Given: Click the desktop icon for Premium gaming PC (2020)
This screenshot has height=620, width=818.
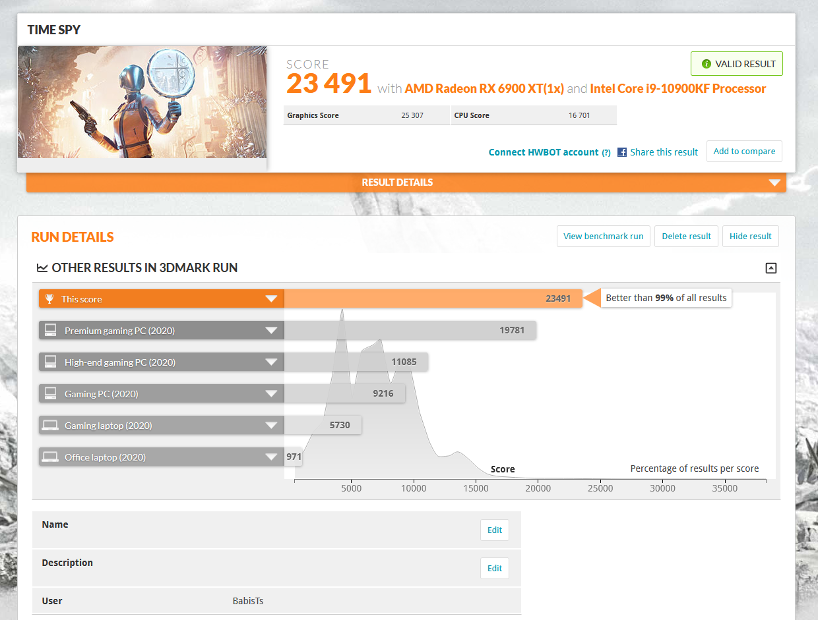Looking at the screenshot, I should (x=51, y=331).
